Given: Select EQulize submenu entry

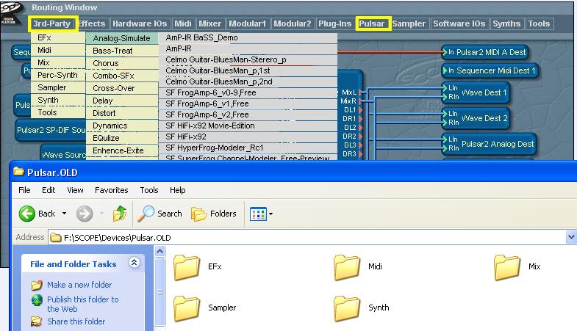Looking at the screenshot, I should coord(122,138).
